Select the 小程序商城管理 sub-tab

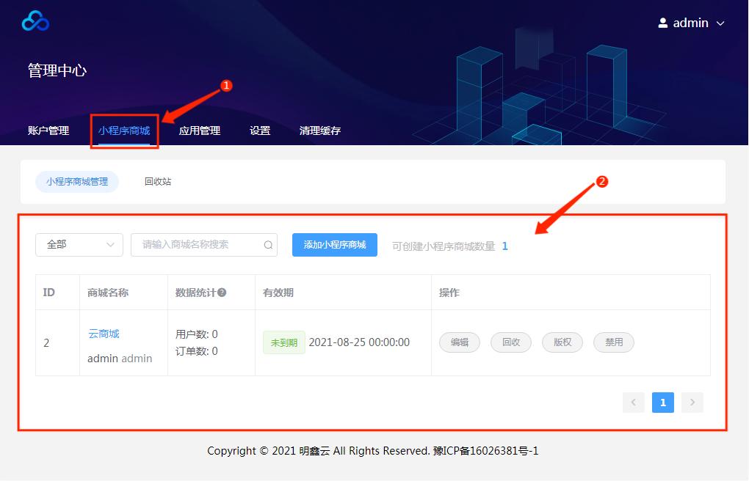click(77, 181)
